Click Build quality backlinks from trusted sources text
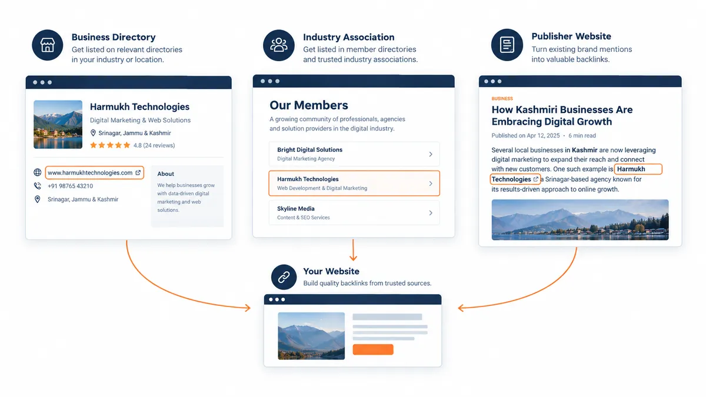 [367, 283]
